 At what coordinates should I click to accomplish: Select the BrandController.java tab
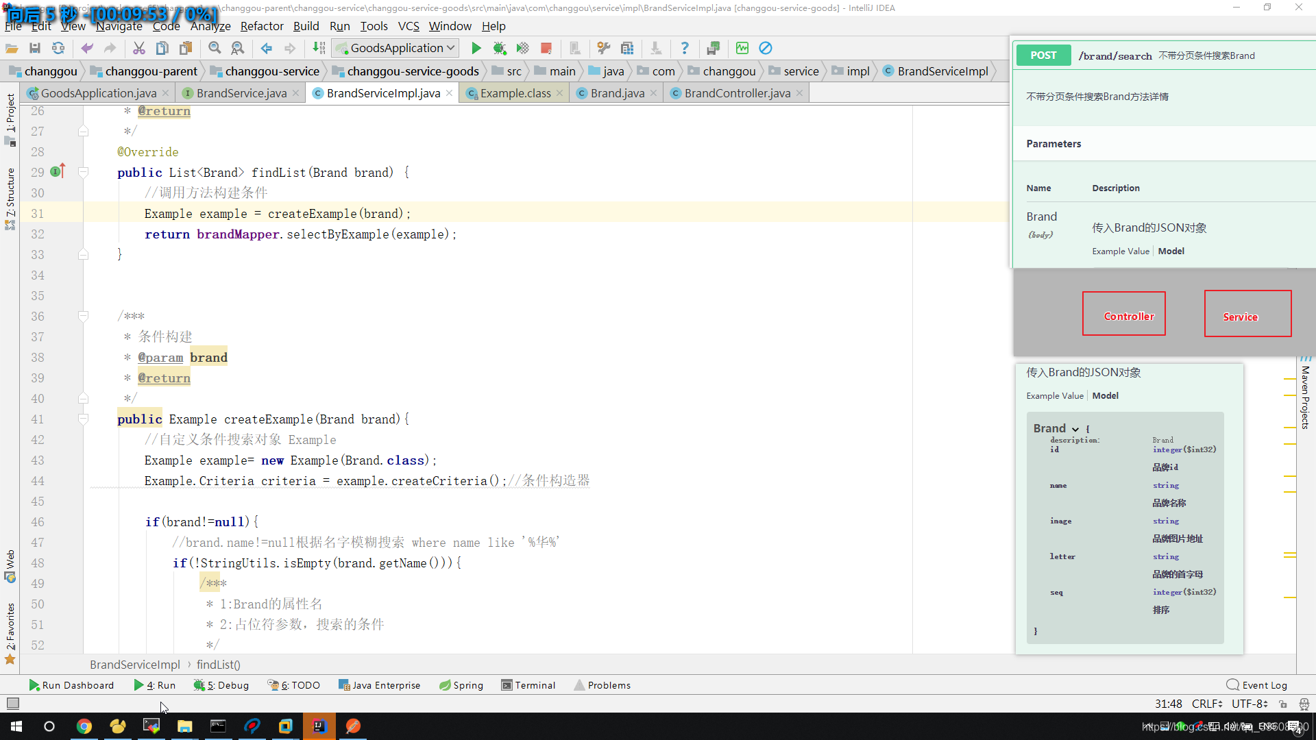tap(738, 93)
